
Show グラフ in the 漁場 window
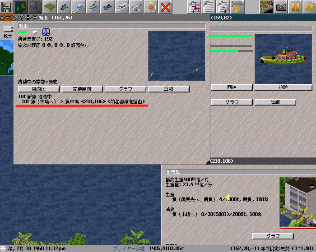(x=125, y=89)
